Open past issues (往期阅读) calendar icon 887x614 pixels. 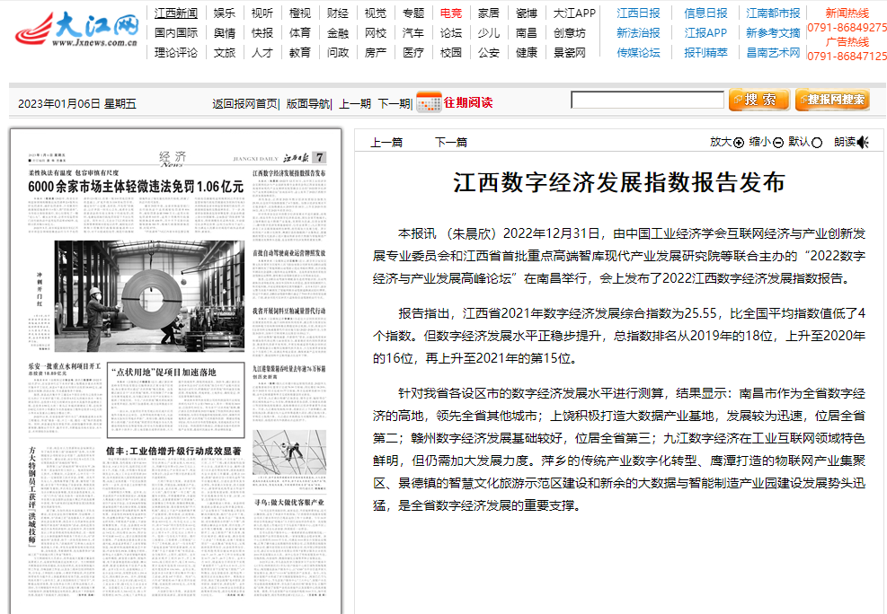429,101
